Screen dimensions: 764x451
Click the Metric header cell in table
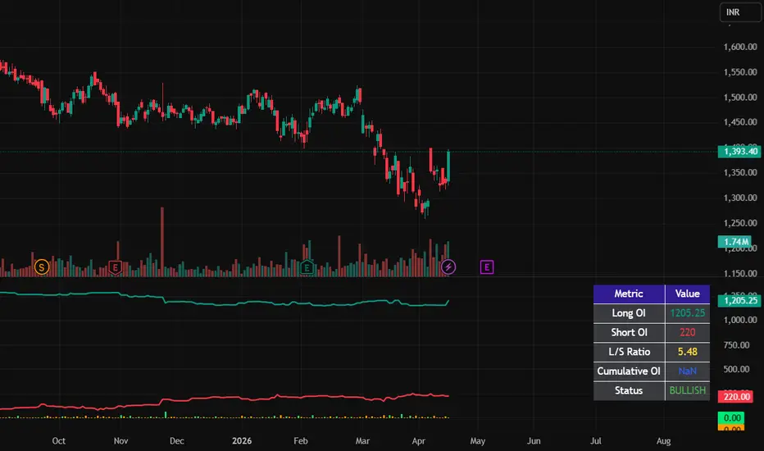click(629, 294)
